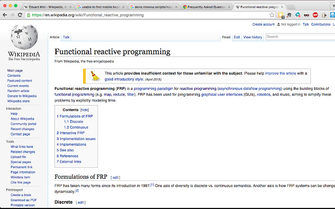
Task: Click the address bar URL
Action: click(x=87, y=15)
